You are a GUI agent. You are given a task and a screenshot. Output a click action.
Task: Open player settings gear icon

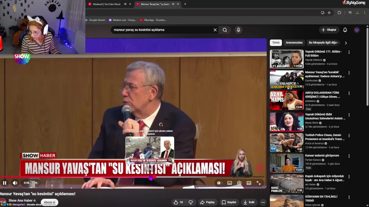[x=239, y=183]
